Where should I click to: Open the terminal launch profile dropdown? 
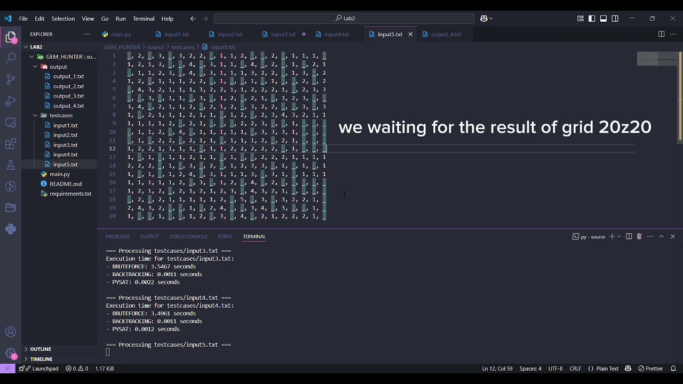click(619, 236)
